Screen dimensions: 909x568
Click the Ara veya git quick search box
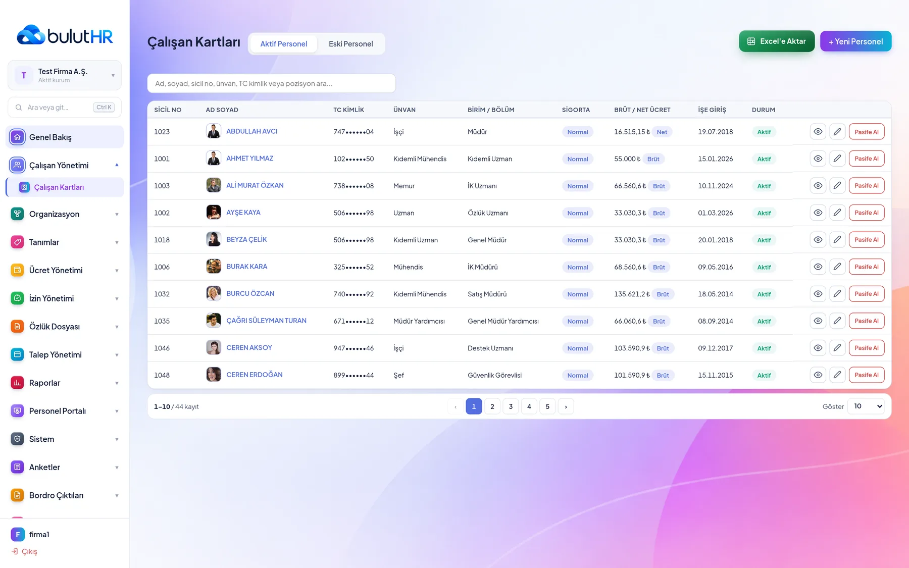tap(65, 108)
